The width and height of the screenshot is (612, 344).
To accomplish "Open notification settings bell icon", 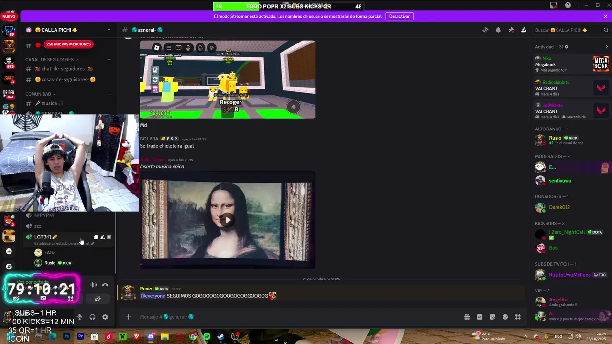I will coord(498,30).
